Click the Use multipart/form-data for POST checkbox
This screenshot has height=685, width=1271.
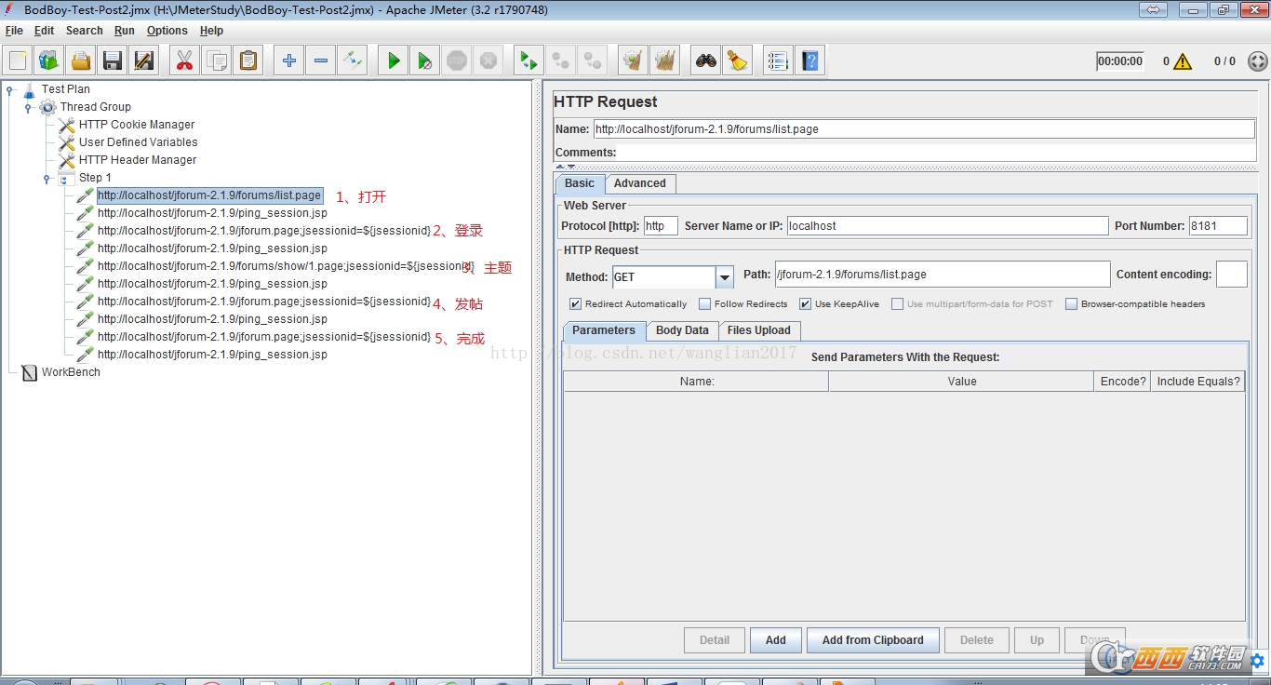click(897, 304)
